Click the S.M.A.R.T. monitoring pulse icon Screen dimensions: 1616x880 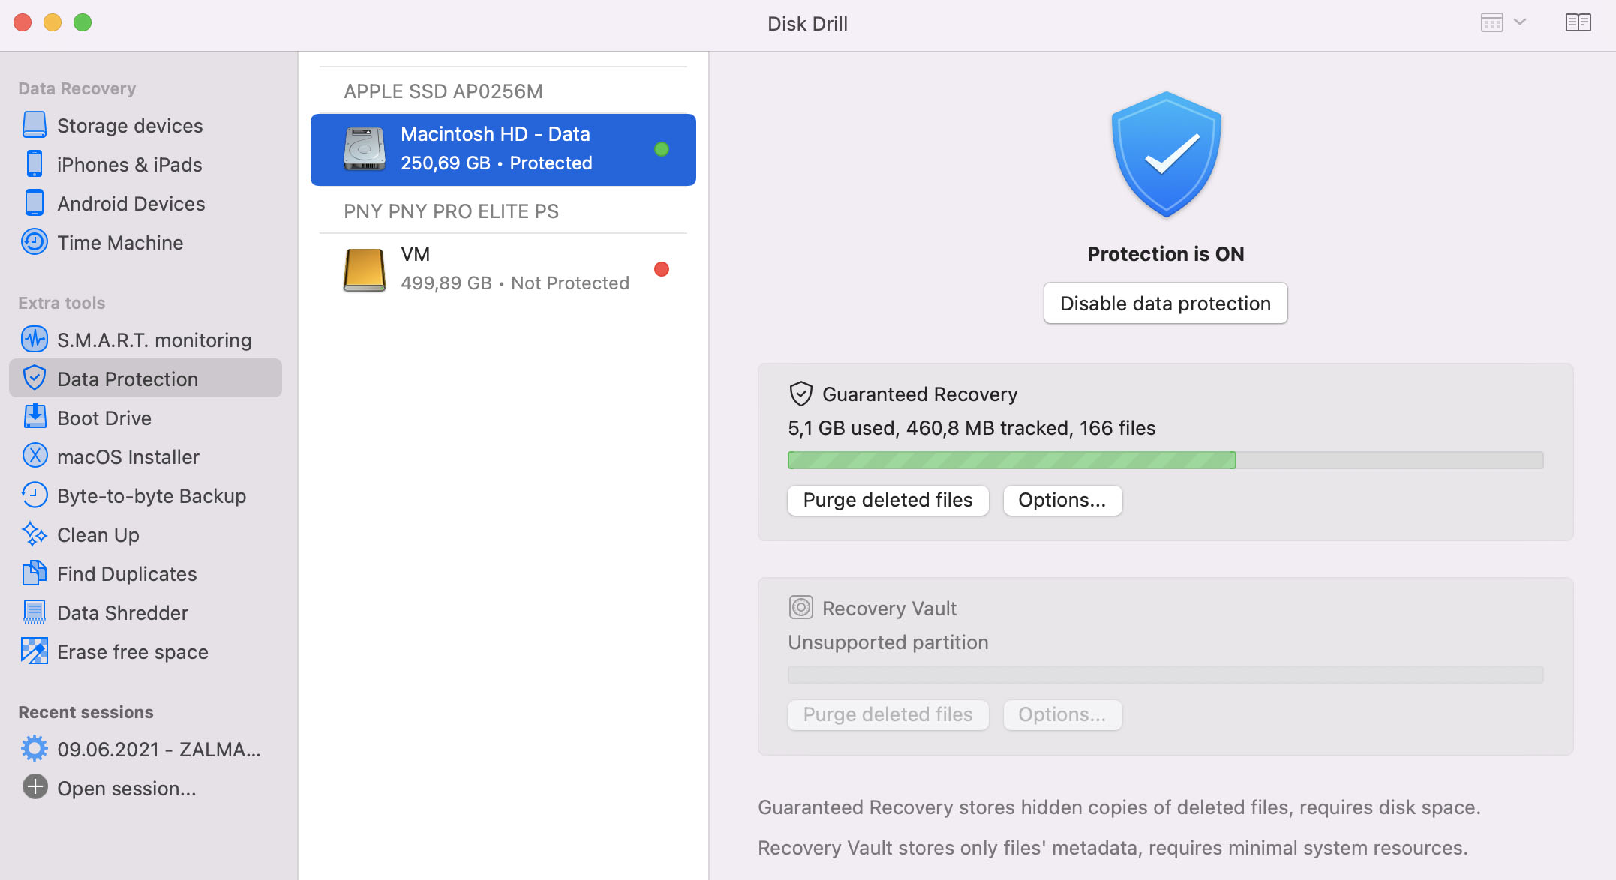click(35, 340)
